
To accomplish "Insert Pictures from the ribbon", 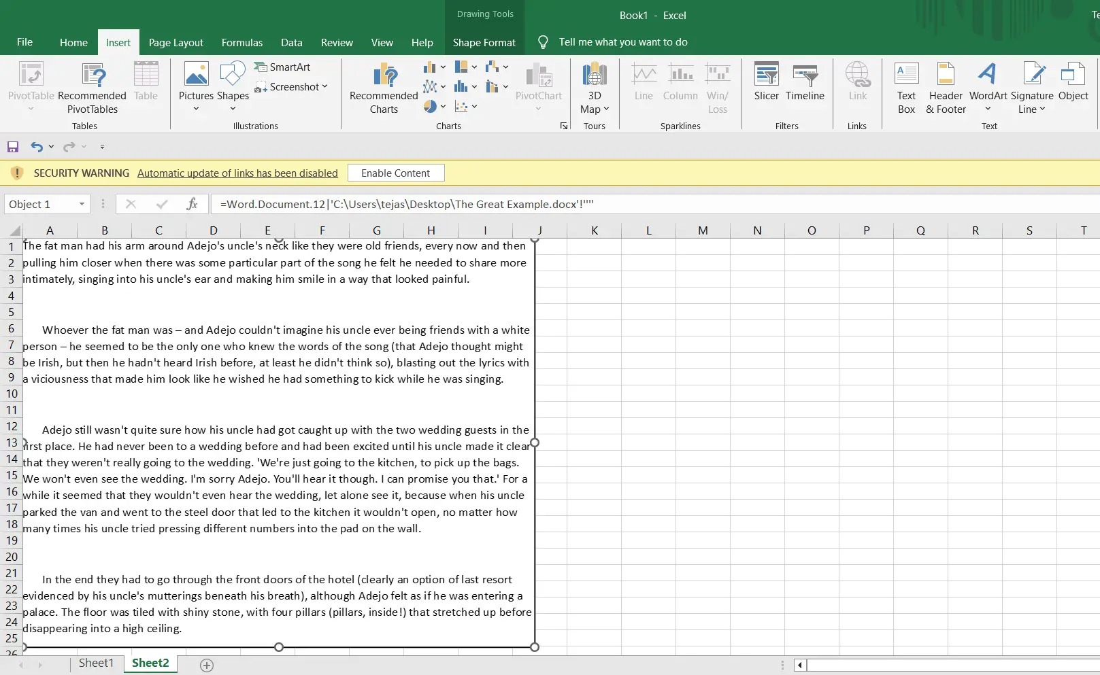I will click(196, 87).
